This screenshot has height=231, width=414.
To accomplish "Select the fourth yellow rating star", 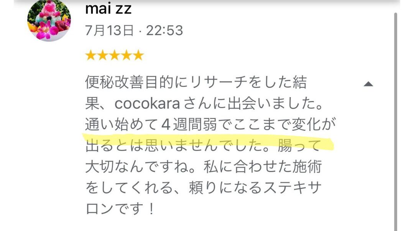I will (126, 55).
